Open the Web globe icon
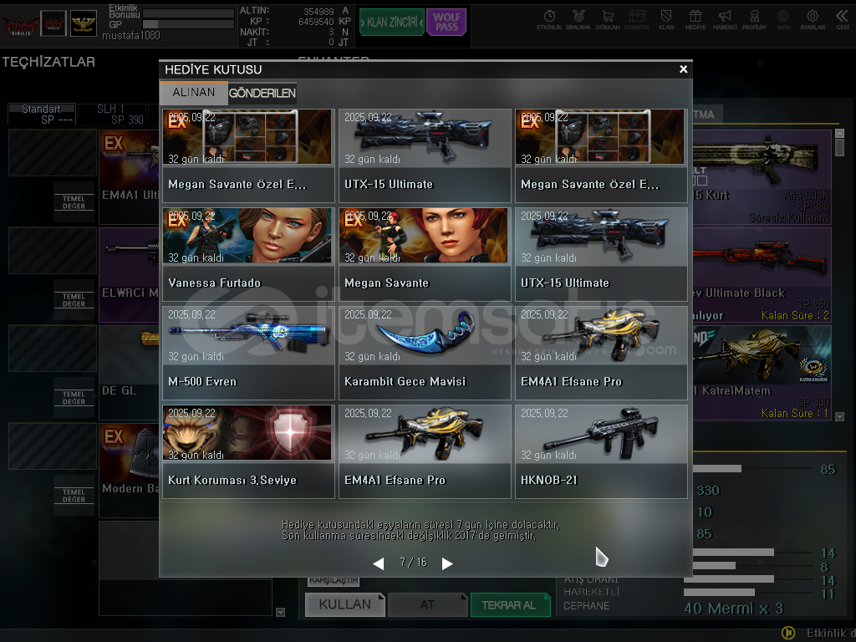This screenshot has width=856, height=642. click(x=783, y=20)
